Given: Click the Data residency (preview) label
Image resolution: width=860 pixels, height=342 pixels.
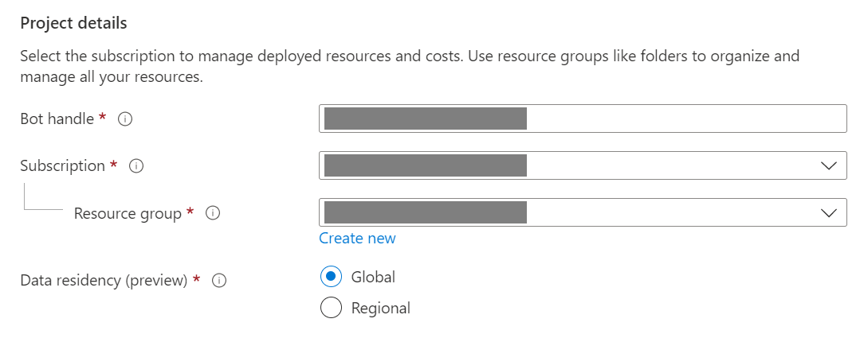Looking at the screenshot, I should pos(104,281).
